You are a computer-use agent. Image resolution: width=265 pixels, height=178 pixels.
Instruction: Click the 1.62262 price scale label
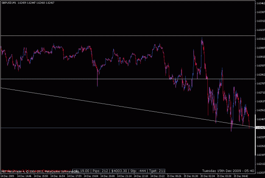[261, 146]
